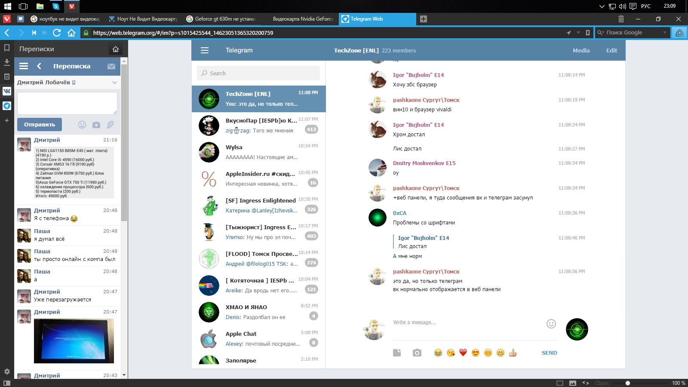Adjust the page zoom slider
This screenshot has width=688, height=387.
point(641,383)
